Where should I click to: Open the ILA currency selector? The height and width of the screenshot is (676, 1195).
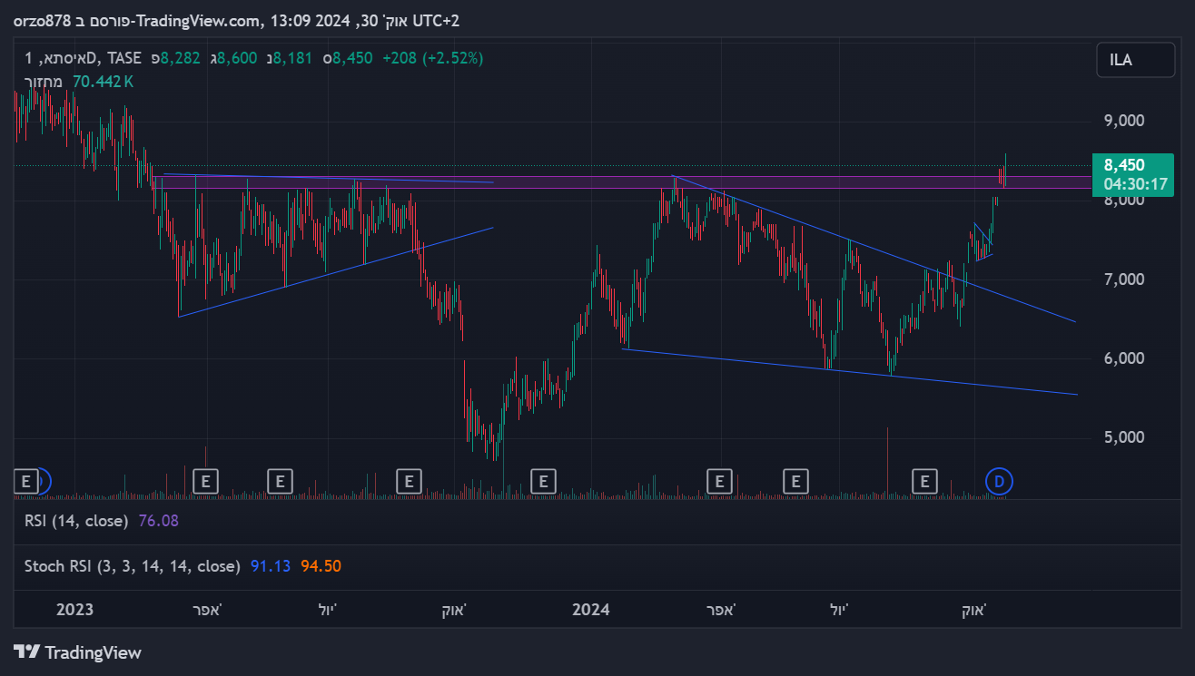pyautogui.click(x=1134, y=61)
